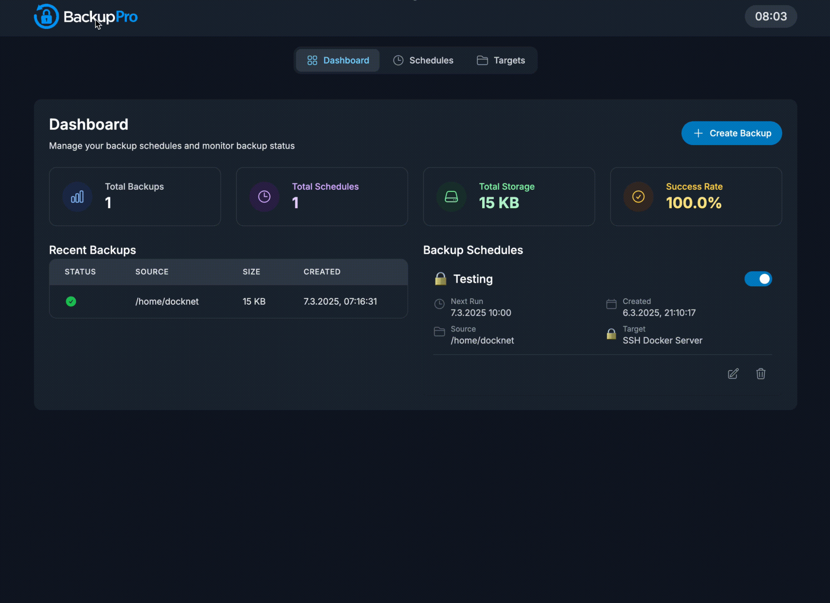
Task: Click the Total Schedules clock icon
Action: (x=264, y=197)
